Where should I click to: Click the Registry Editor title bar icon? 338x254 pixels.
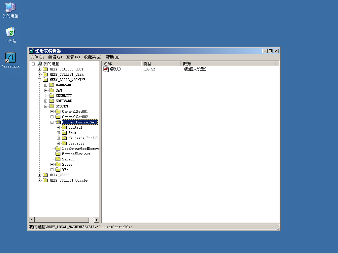tap(32, 51)
